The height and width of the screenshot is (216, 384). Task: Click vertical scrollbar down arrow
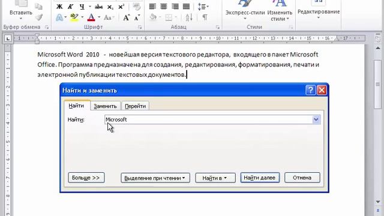pos(378,202)
